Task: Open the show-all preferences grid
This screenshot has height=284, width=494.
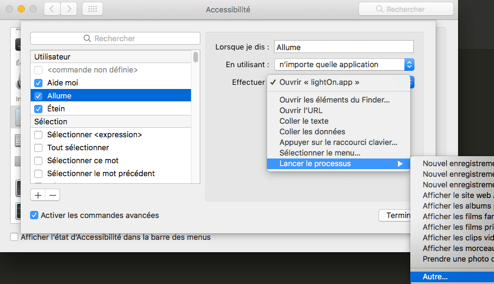Action: coord(93,9)
